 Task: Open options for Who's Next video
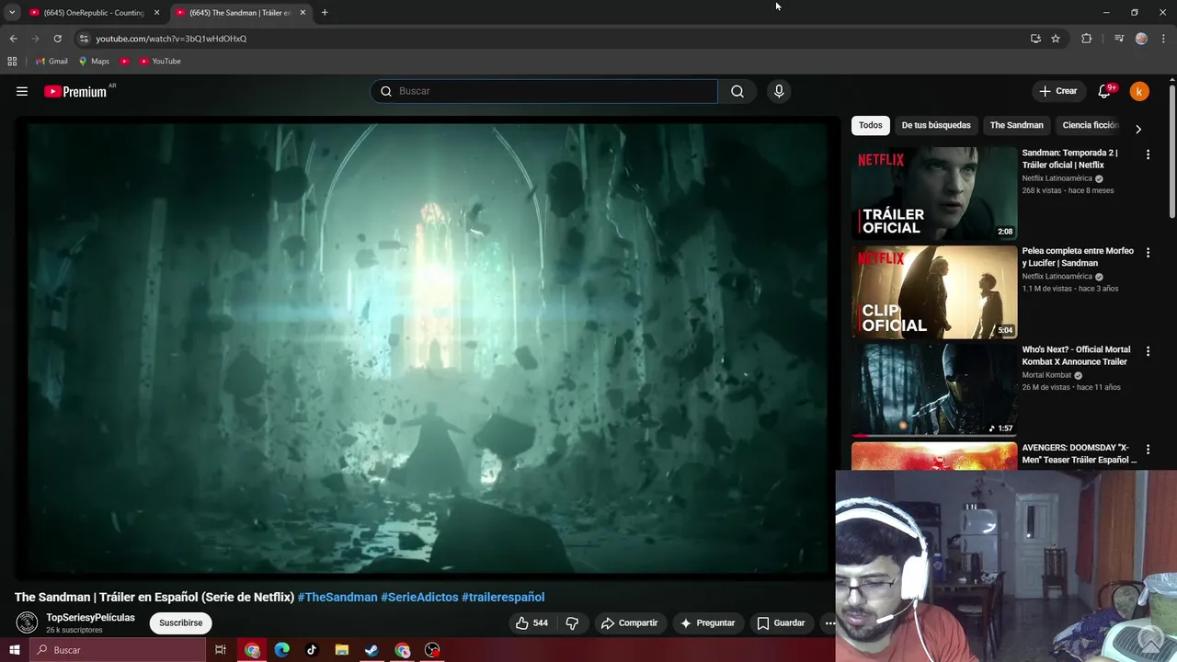(x=1148, y=351)
